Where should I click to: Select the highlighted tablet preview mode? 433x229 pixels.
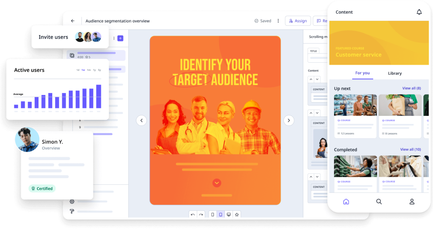221,215
